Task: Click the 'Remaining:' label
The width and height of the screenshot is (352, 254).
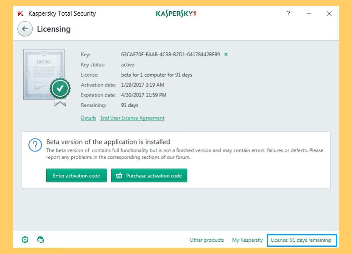Action: click(x=93, y=105)
